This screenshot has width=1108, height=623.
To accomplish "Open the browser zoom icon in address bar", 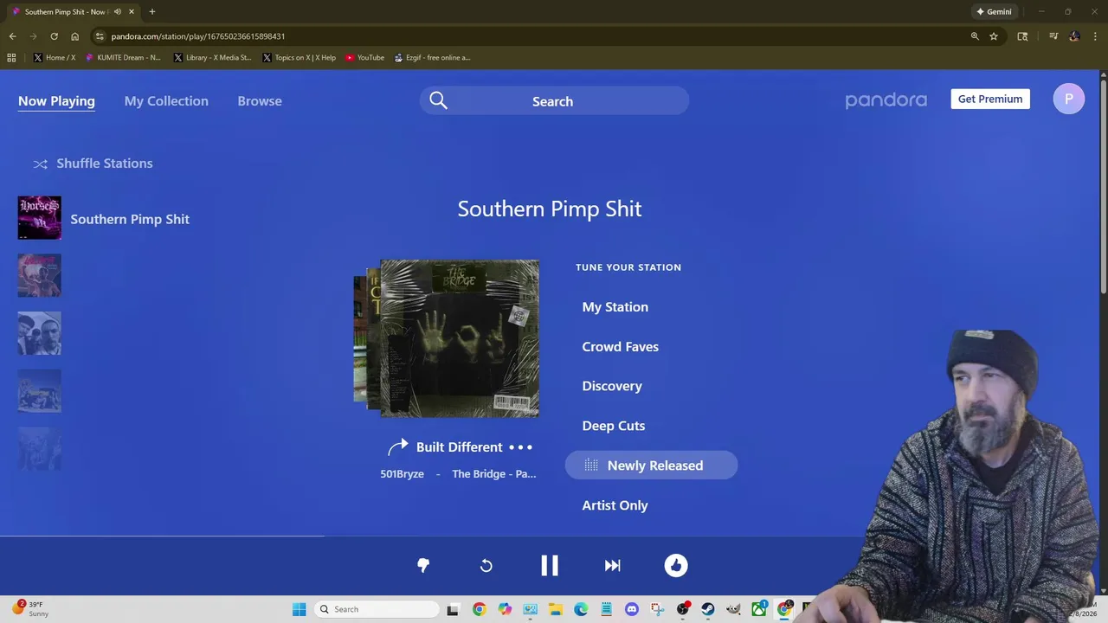I will pos(975,36).
